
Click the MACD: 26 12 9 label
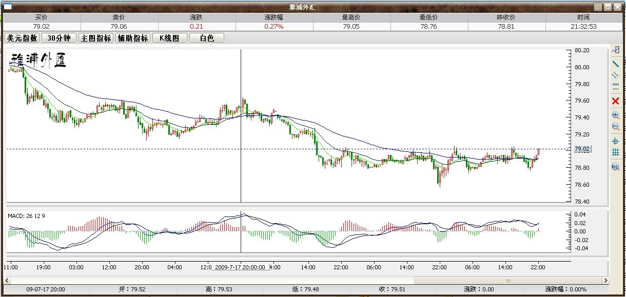(26, 216)
